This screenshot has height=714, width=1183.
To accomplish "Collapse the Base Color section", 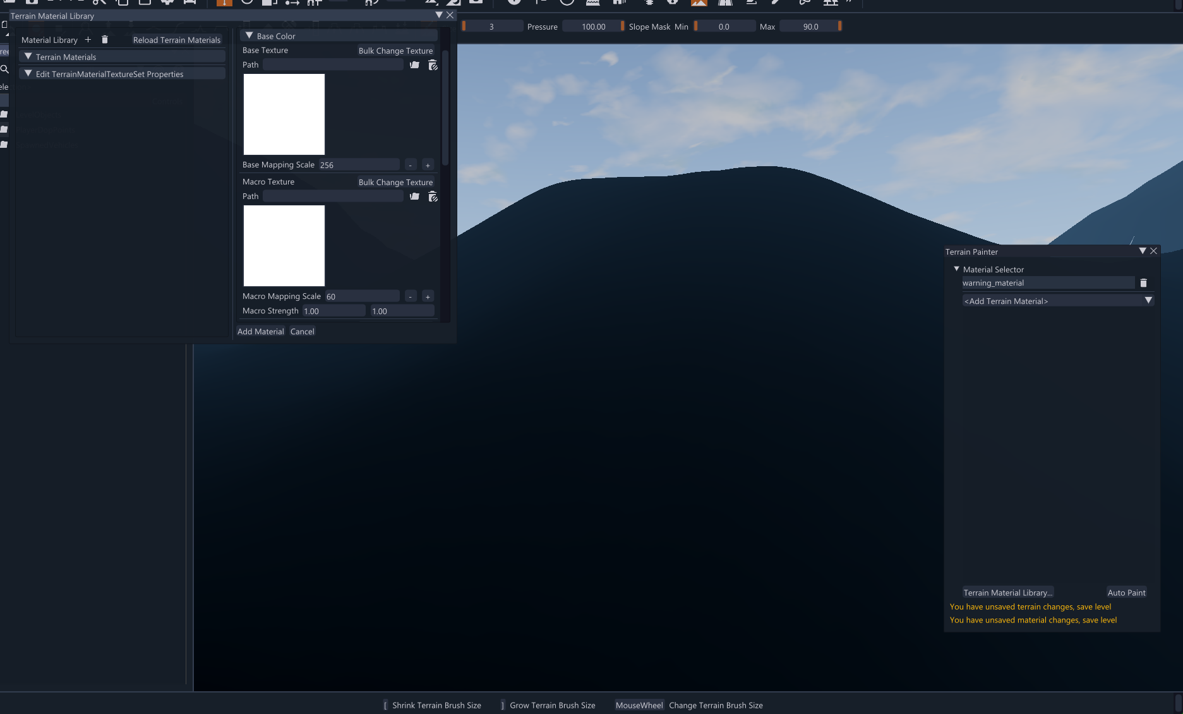I will click(249, 35).
